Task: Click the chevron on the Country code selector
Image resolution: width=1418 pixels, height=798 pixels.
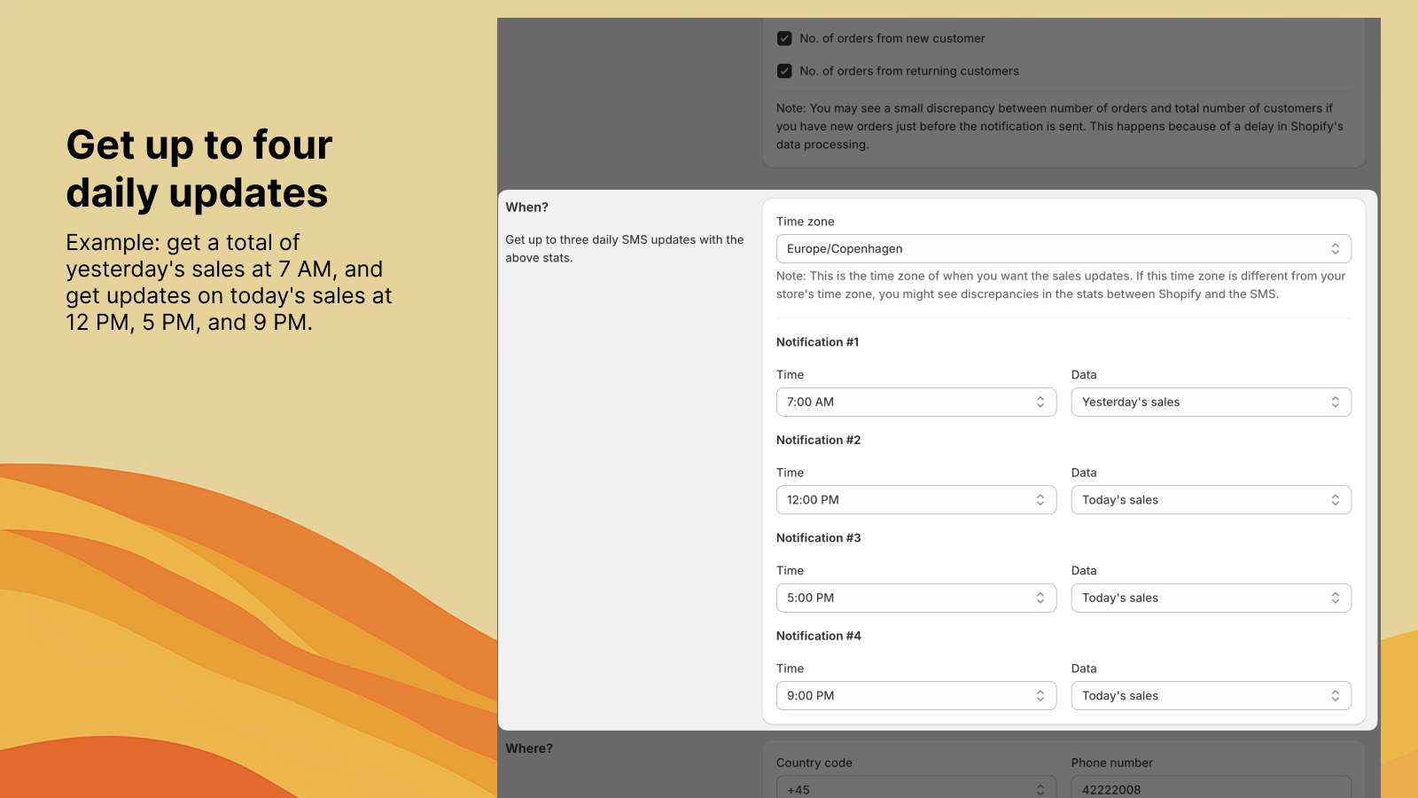Action: coord(1040,789)
